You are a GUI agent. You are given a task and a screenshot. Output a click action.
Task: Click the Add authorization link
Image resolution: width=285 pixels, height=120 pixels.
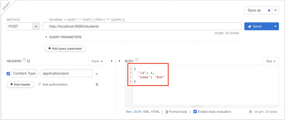55,84
